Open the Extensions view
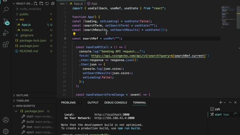240x135 pixels. 6,44
